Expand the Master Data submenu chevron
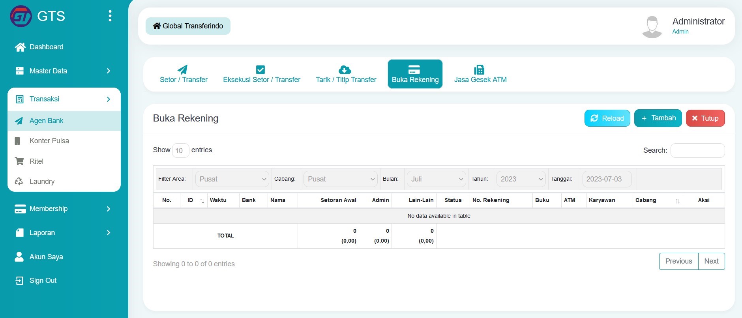Screen dimensions: 742x318 pyautogui.click(x=109, y=71)
